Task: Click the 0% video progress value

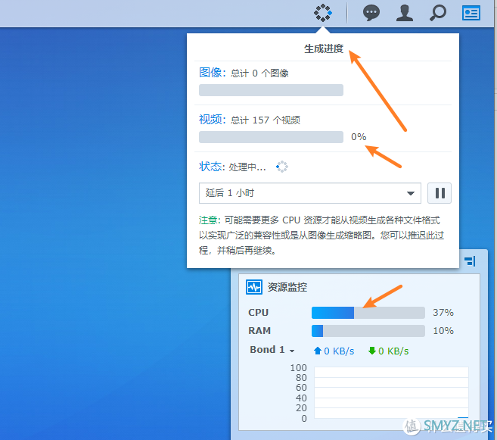Action: 359,137
